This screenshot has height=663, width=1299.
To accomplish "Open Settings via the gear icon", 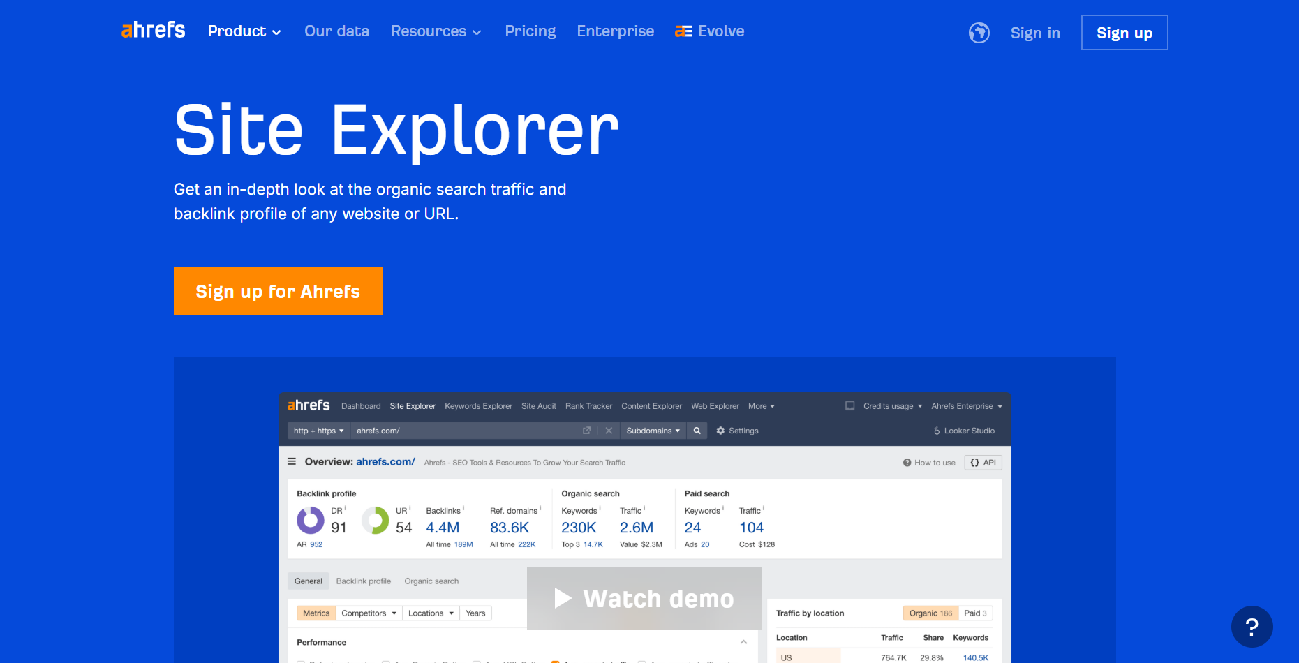I will click(x=737, y=431).
